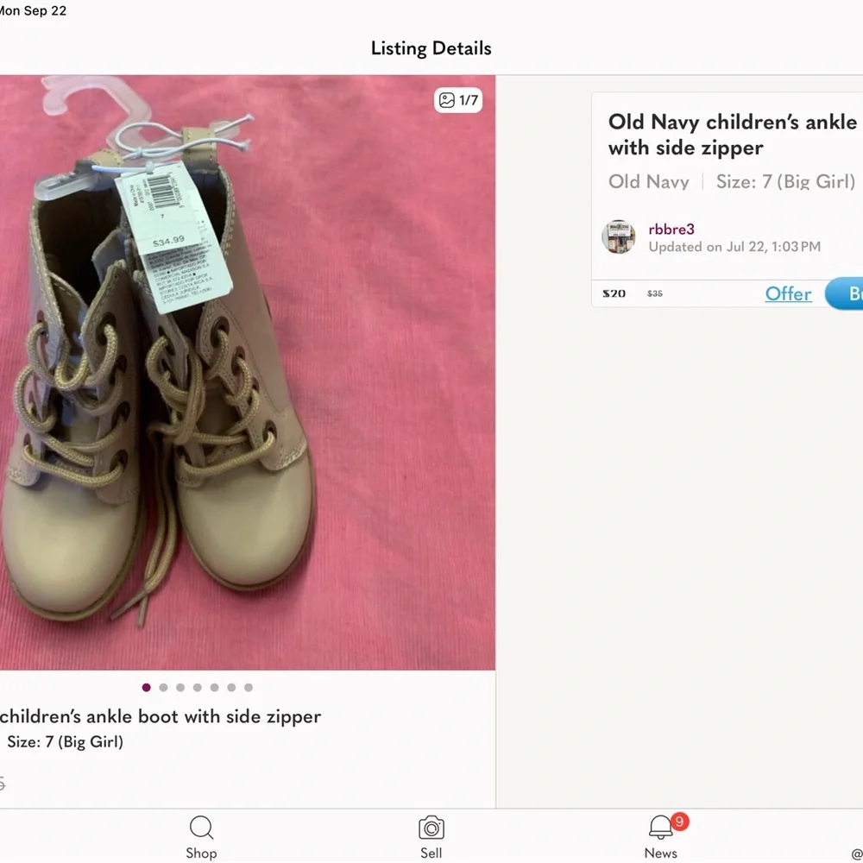Select the fourth photo pagination dot

tap(198, 688)
